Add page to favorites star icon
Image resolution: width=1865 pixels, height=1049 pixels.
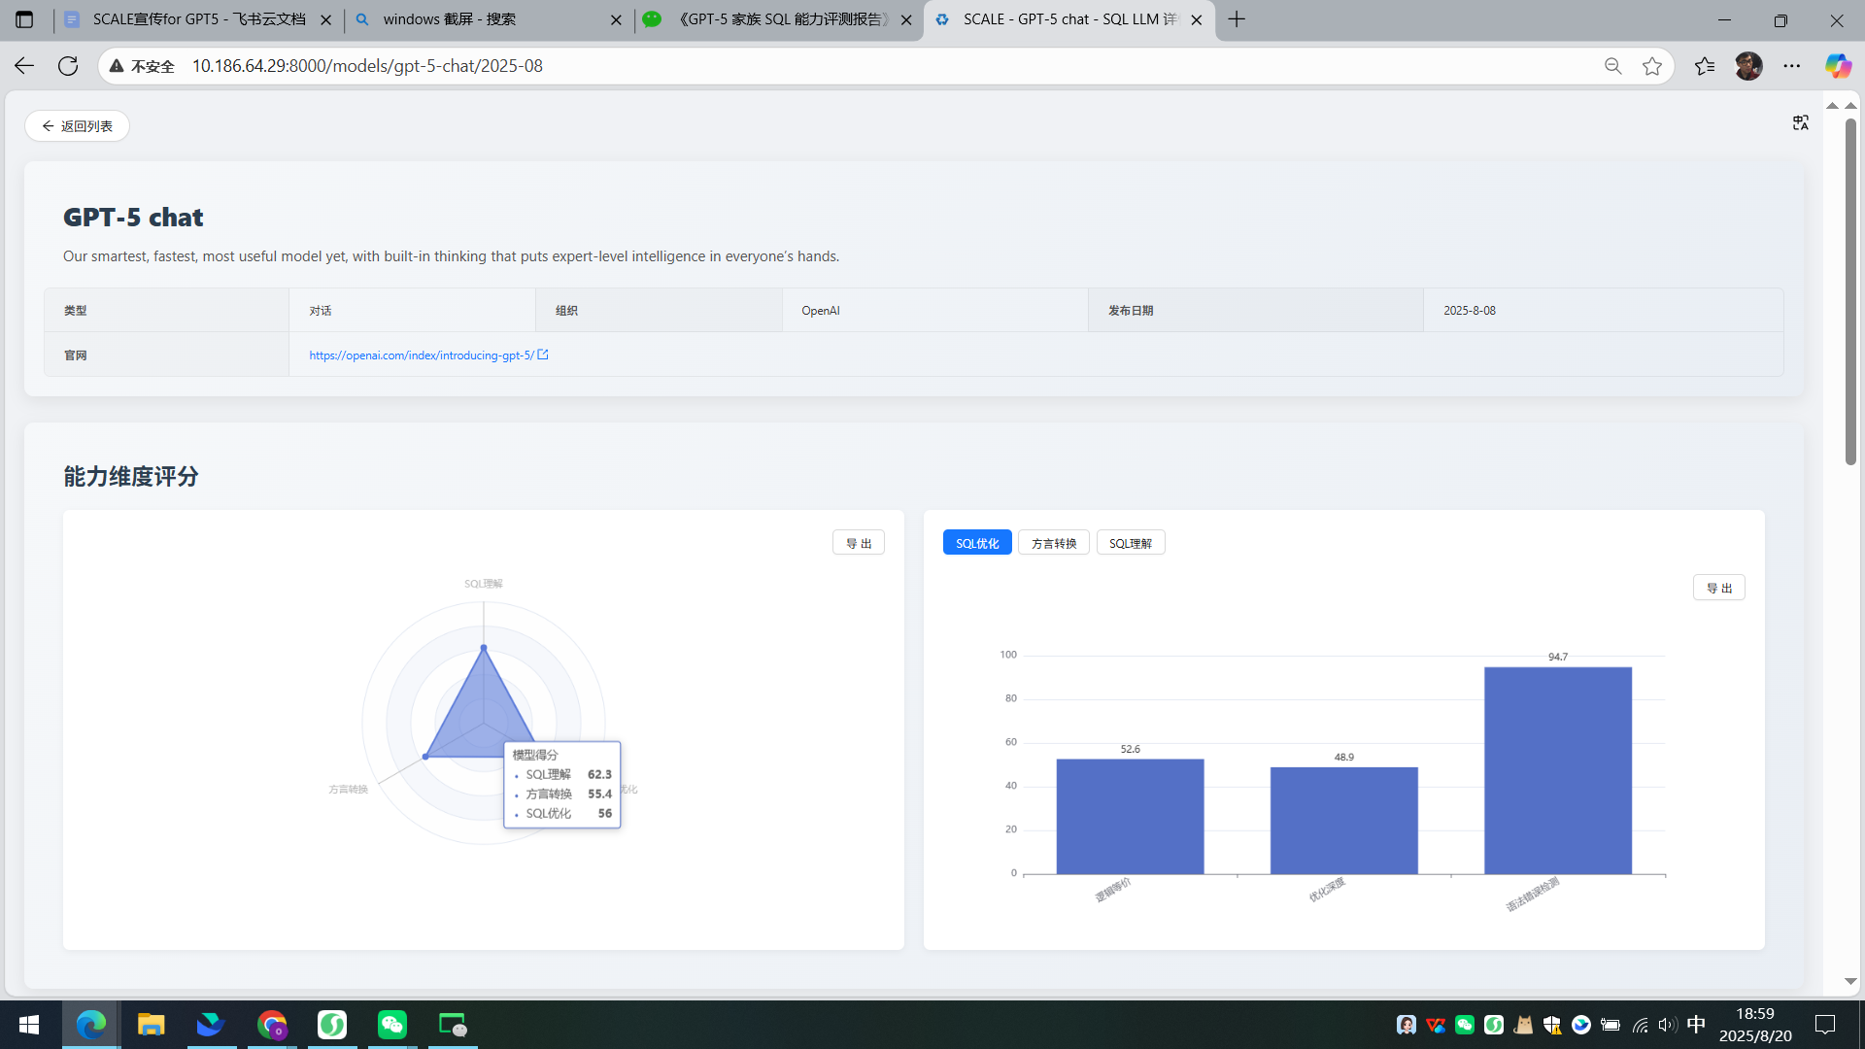point(1652,66)
